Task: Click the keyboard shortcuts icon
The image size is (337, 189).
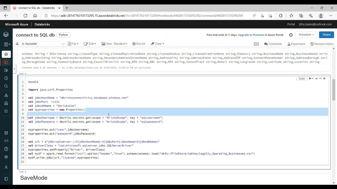Action: [256, 44]
